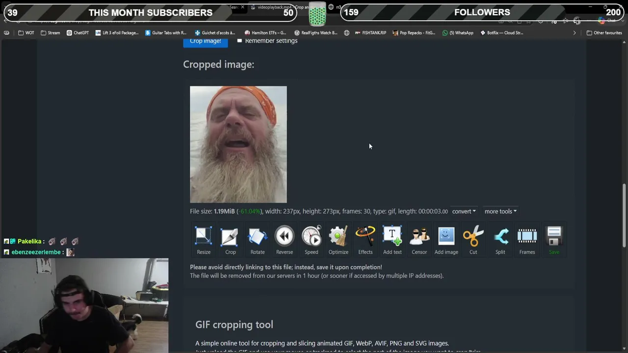This screenshot has width=628, height=353.
Task: Launch the Optimize tool
Action: coord(339,240)
